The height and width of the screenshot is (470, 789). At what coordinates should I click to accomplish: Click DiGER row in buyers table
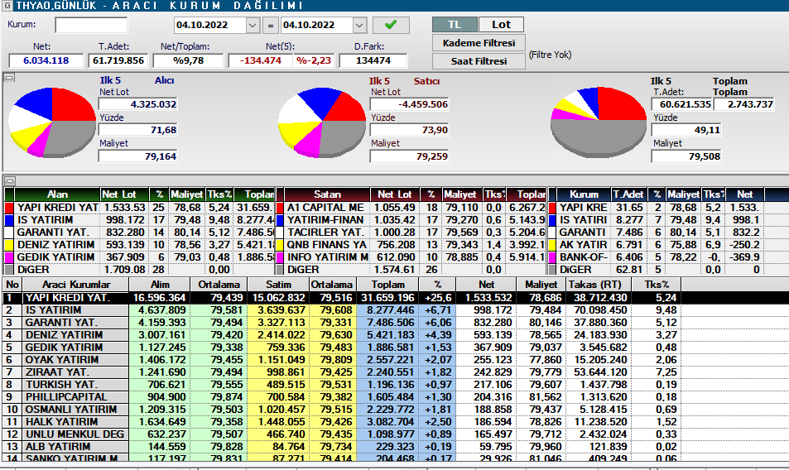click(139, 270)
